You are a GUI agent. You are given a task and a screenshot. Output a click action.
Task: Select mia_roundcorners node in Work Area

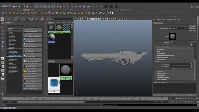coord(54,85)
